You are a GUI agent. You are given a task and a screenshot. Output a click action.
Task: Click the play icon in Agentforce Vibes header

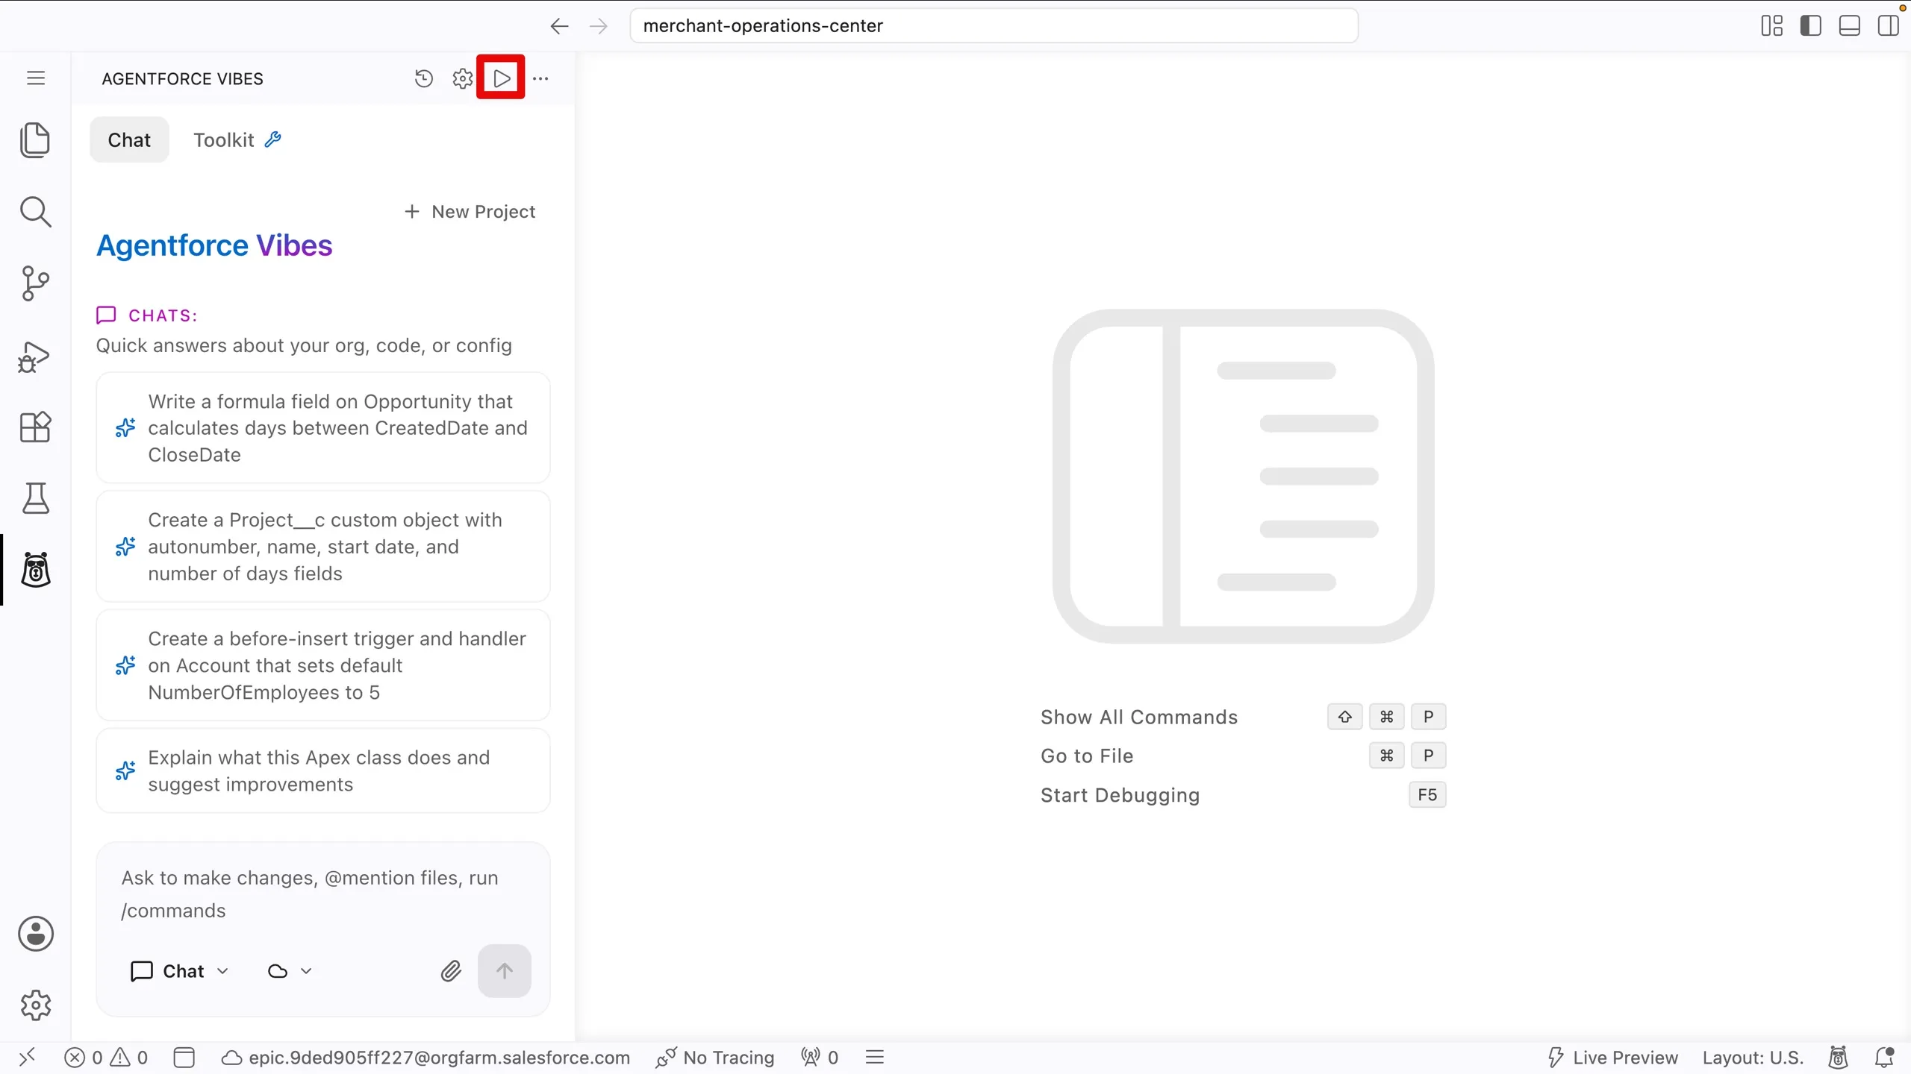(x=502, y=78)
